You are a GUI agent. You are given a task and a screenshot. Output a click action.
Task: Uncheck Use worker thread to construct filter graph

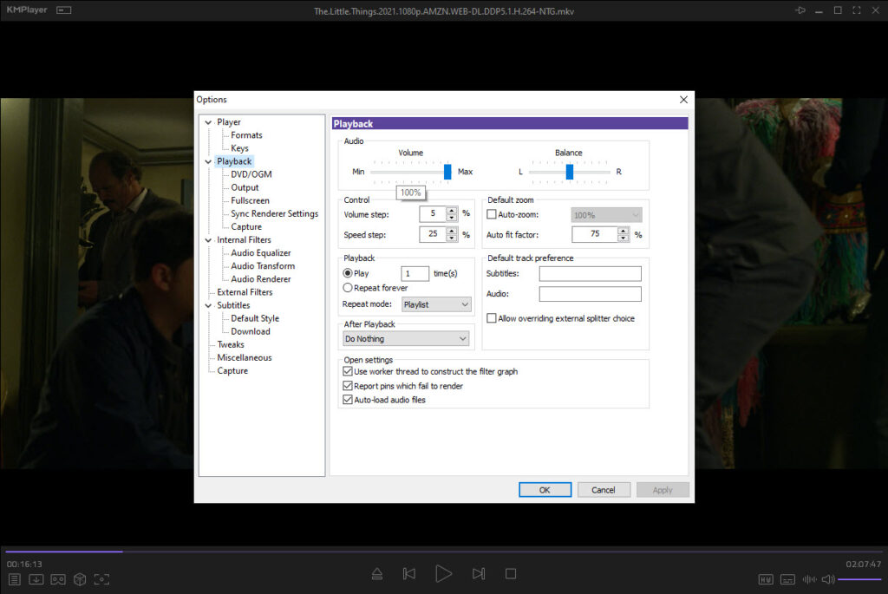pyautogui.click(x=348, y=371)
